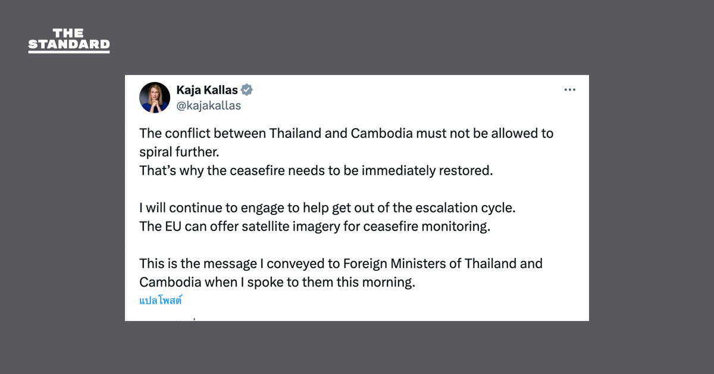714x374 pixels.
Task: Click the blue verified badge next to Kaja Kallas
Action: (x=246, y=89)
